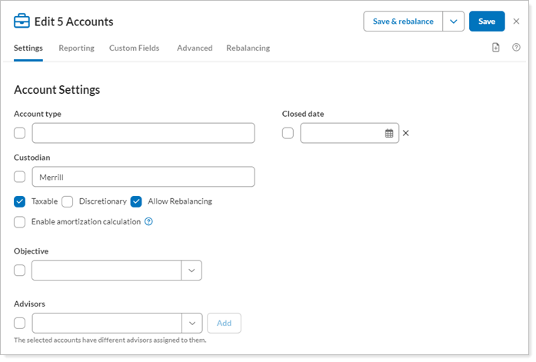536x362 pixels.
Task: Clear the Closed date with the X icon
Action: tap(406, 133)
